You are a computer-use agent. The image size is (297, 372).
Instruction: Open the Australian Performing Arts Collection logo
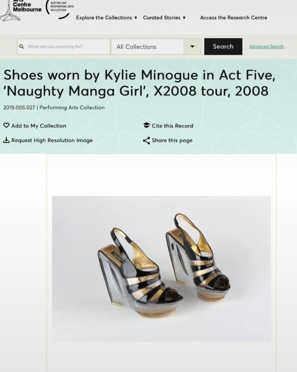point(60,9)
